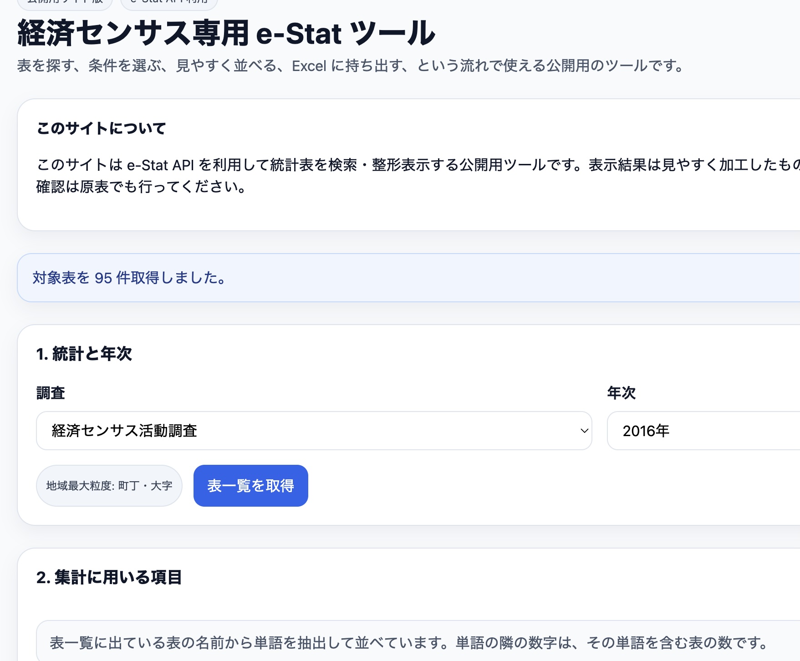Click the chevron on 経済センサス活動調査 selector
Viewport: 800px width, 661px height.
pos(583,431)
